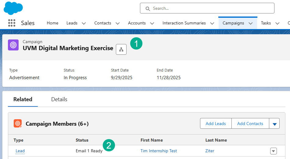This screenshot has height=159, width=290.
Task: Click the search magnifier icon
Action: (148, 9)
